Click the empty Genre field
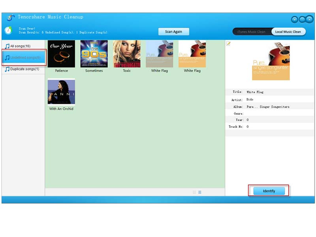316x237 pixels. coord(279,113)
